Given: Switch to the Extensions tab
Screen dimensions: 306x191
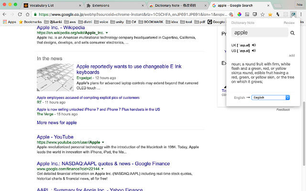Looking at the screenshot, I should point(101,5).
